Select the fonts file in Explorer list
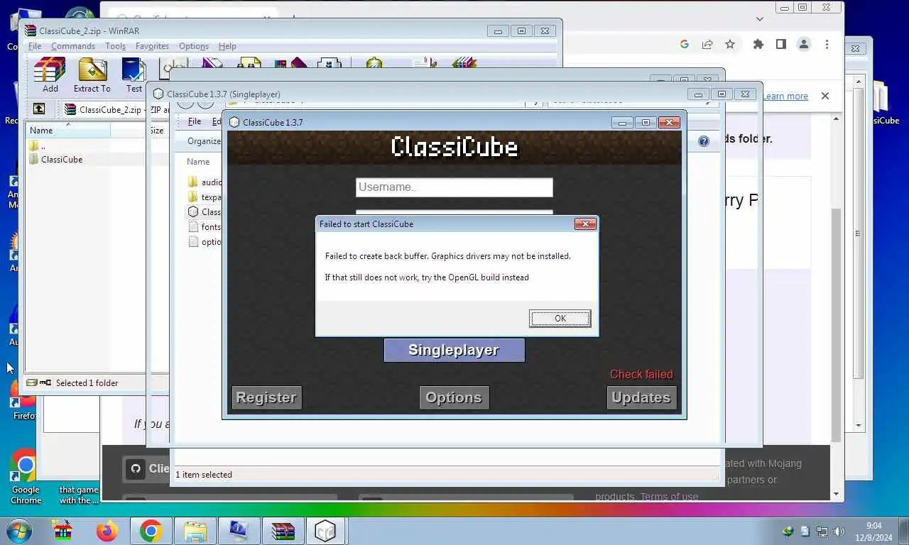Viewport: 909px width, 545px height. (x=205, y=227)
